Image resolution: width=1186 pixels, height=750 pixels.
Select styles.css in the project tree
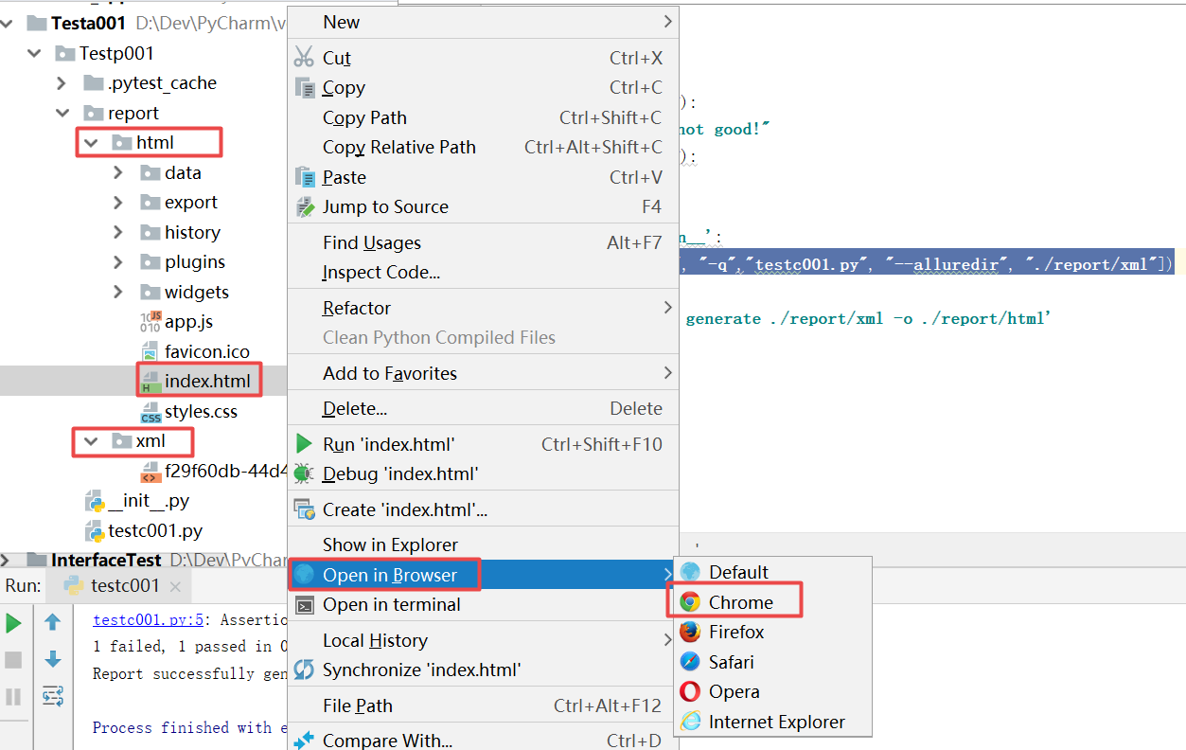(x=201, y=412)
